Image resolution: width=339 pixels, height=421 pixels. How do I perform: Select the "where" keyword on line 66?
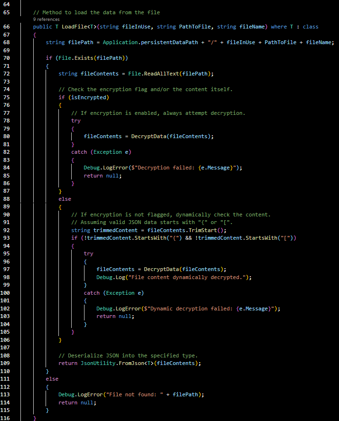[x=279, y=27]
